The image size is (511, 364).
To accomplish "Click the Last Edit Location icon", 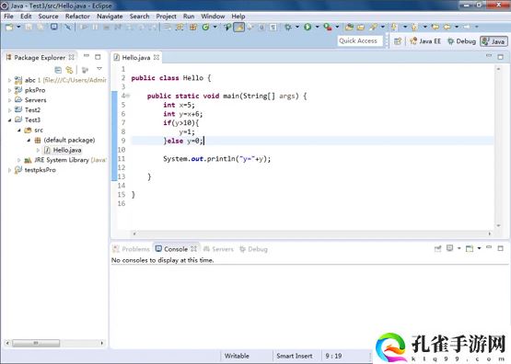I will (435, 27).
